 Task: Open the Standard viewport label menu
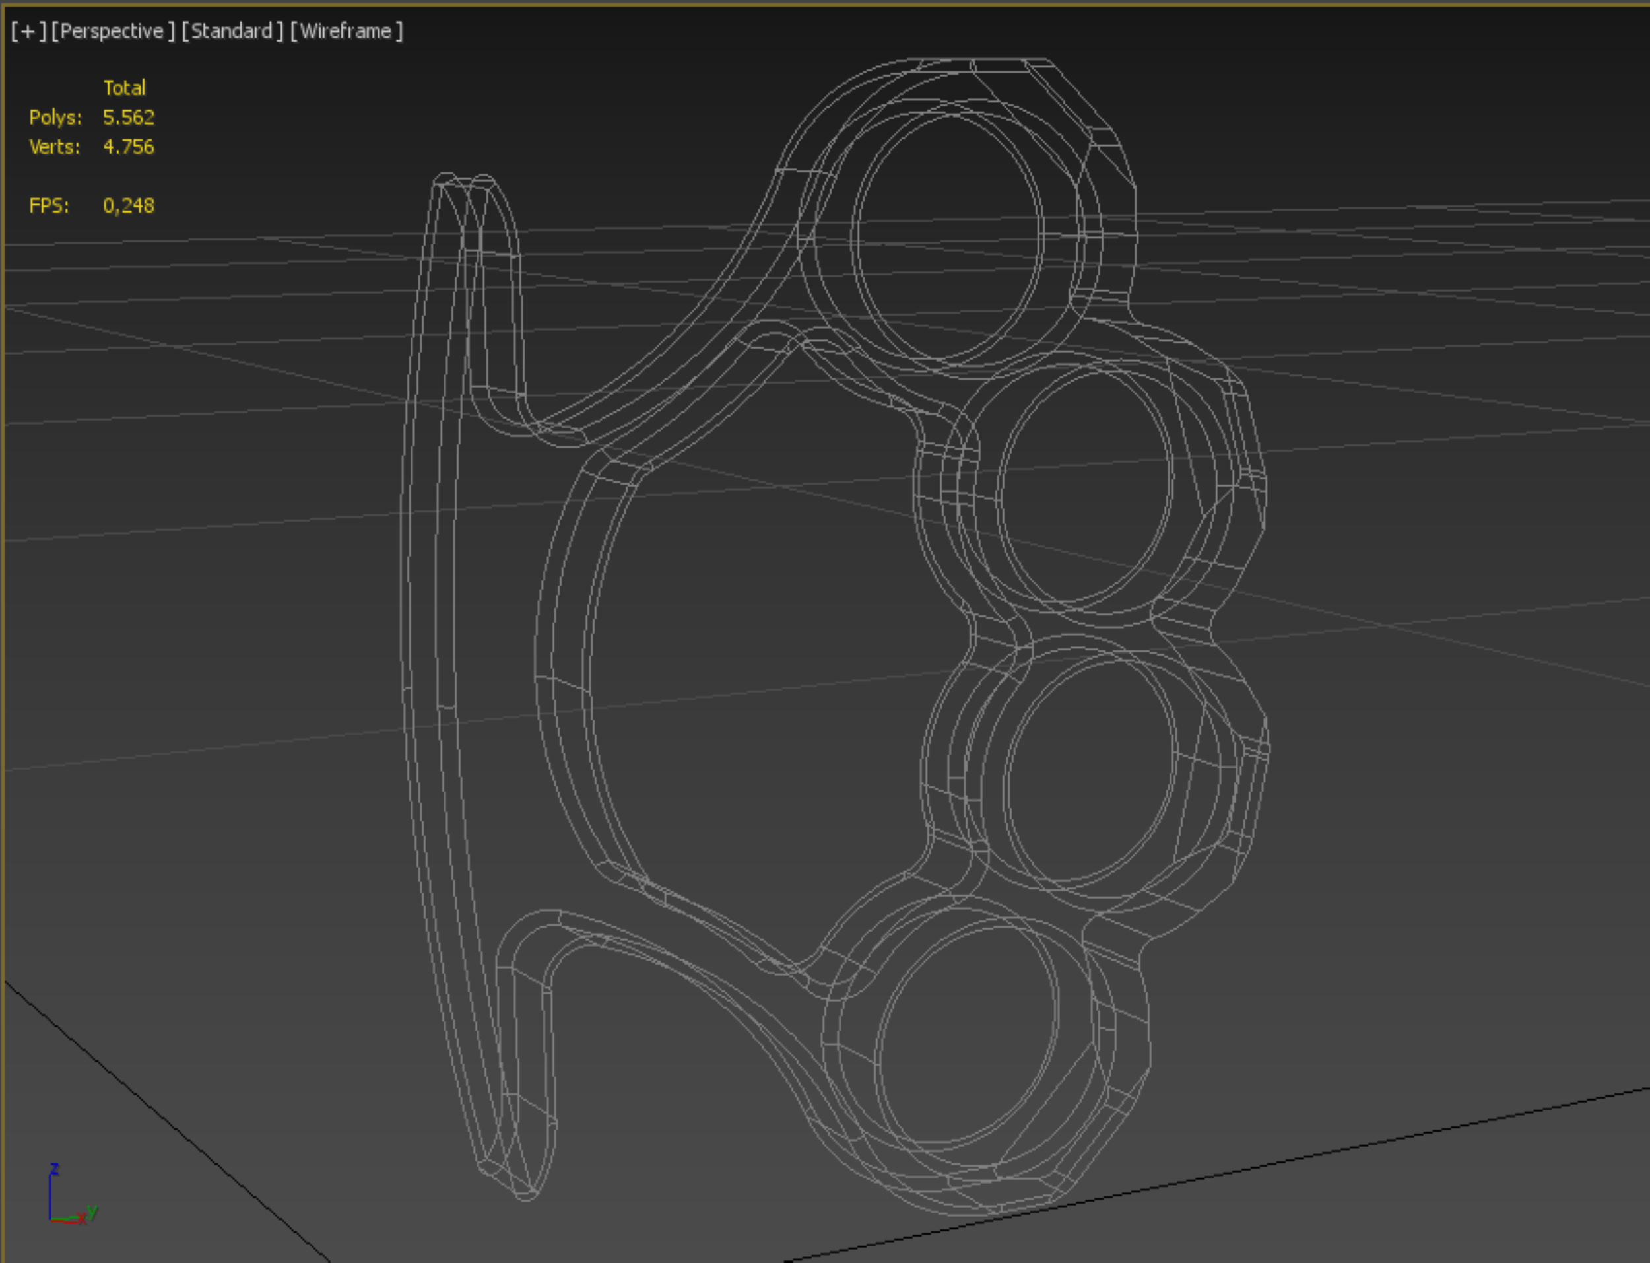[x=232, y=32]
